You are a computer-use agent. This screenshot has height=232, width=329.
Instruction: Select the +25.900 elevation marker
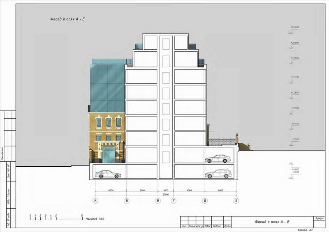(294, 28)
